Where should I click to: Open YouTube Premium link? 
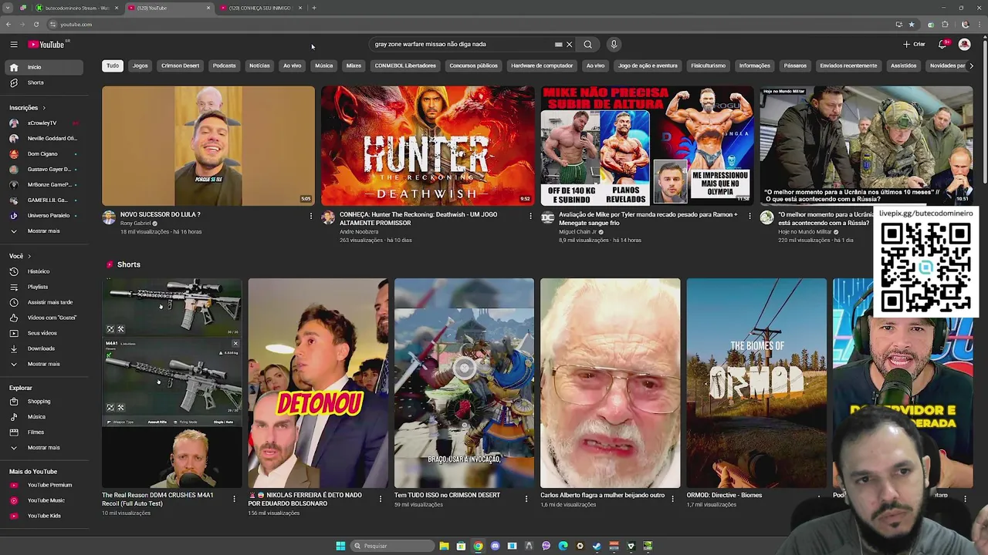point(43,485)
